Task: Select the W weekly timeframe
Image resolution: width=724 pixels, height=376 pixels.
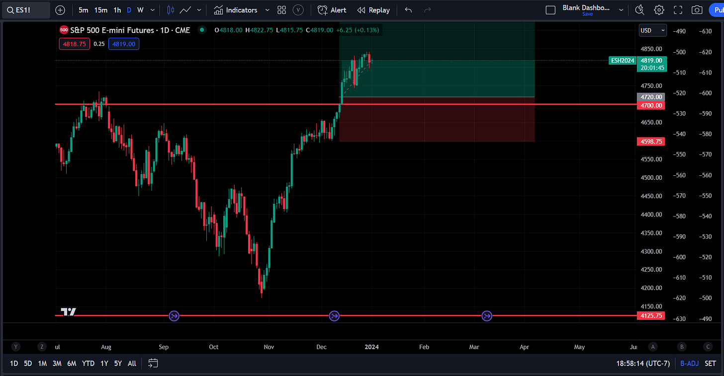Action: point(141,10)
